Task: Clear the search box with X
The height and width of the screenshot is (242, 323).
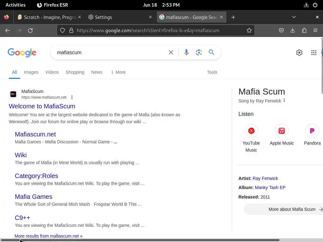Action: click(171, 53)
